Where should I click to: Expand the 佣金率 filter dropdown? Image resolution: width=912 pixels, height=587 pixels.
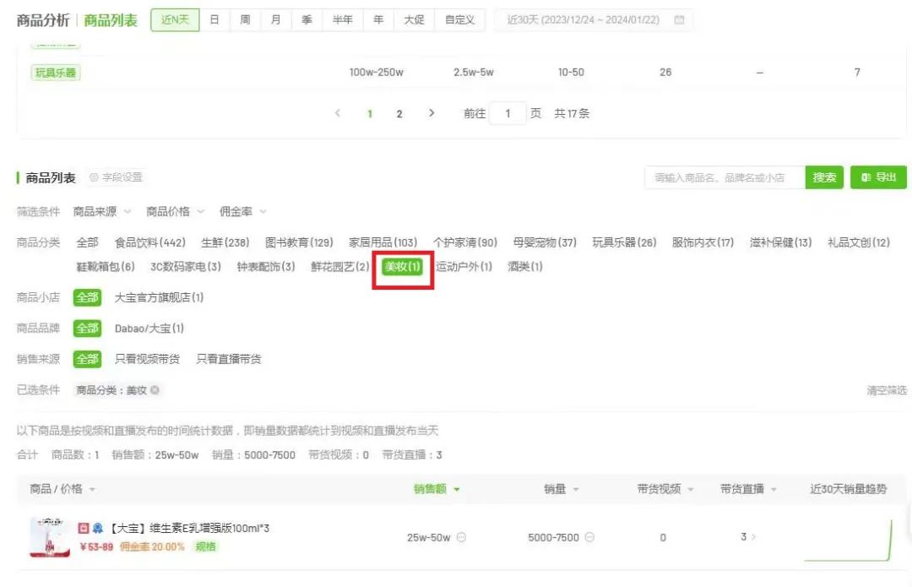(242, 211)
